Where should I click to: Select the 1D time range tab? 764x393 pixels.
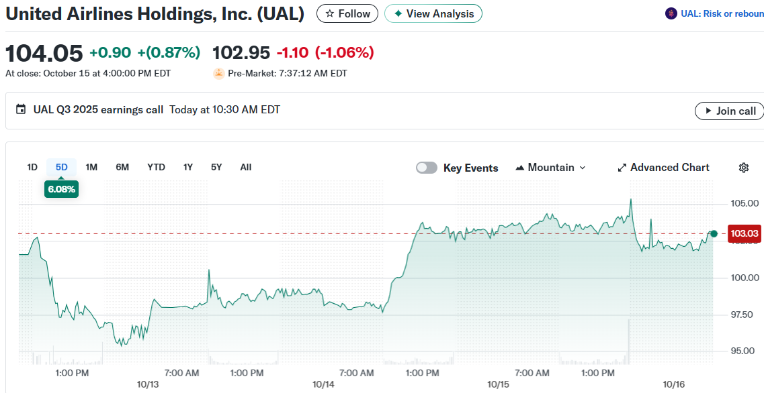click(32, 167)
